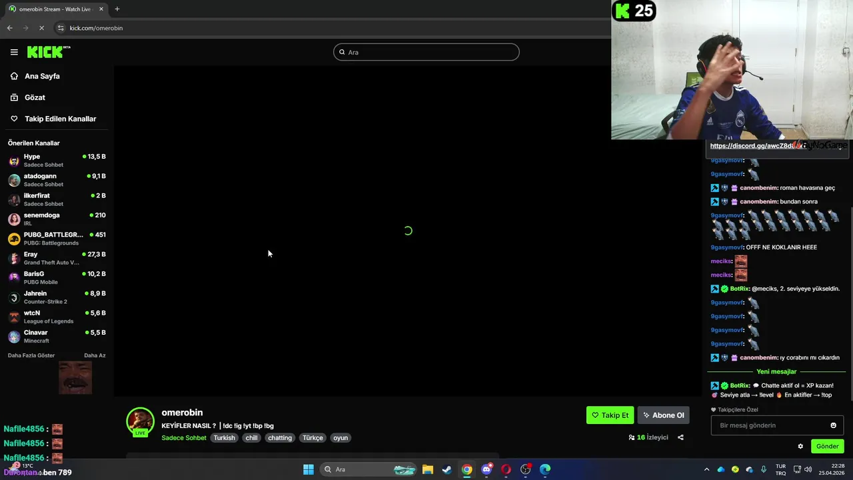Click omerobin's live profile avatar

click(140, 421)
